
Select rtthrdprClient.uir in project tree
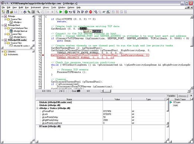(20, 31)
